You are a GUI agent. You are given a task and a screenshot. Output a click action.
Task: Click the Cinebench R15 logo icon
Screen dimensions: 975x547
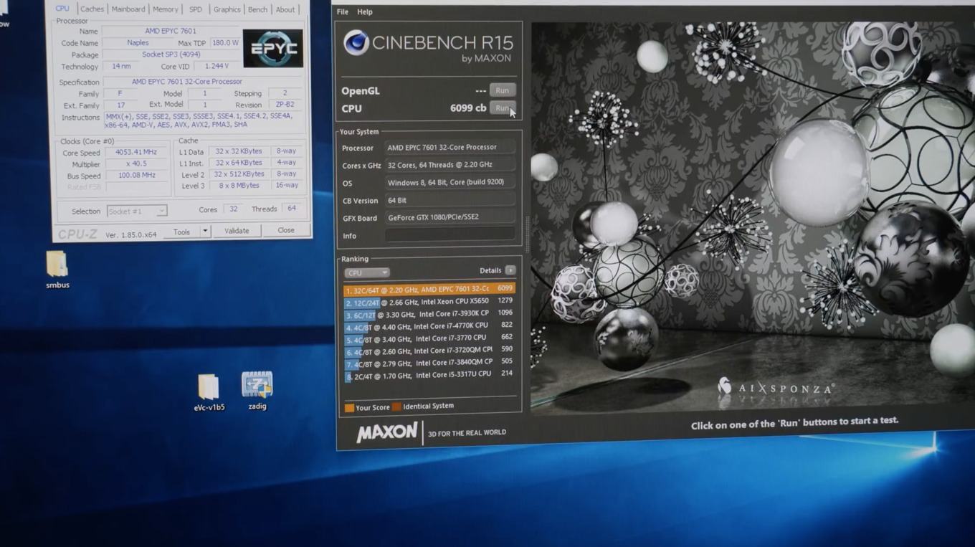(356, 42)
